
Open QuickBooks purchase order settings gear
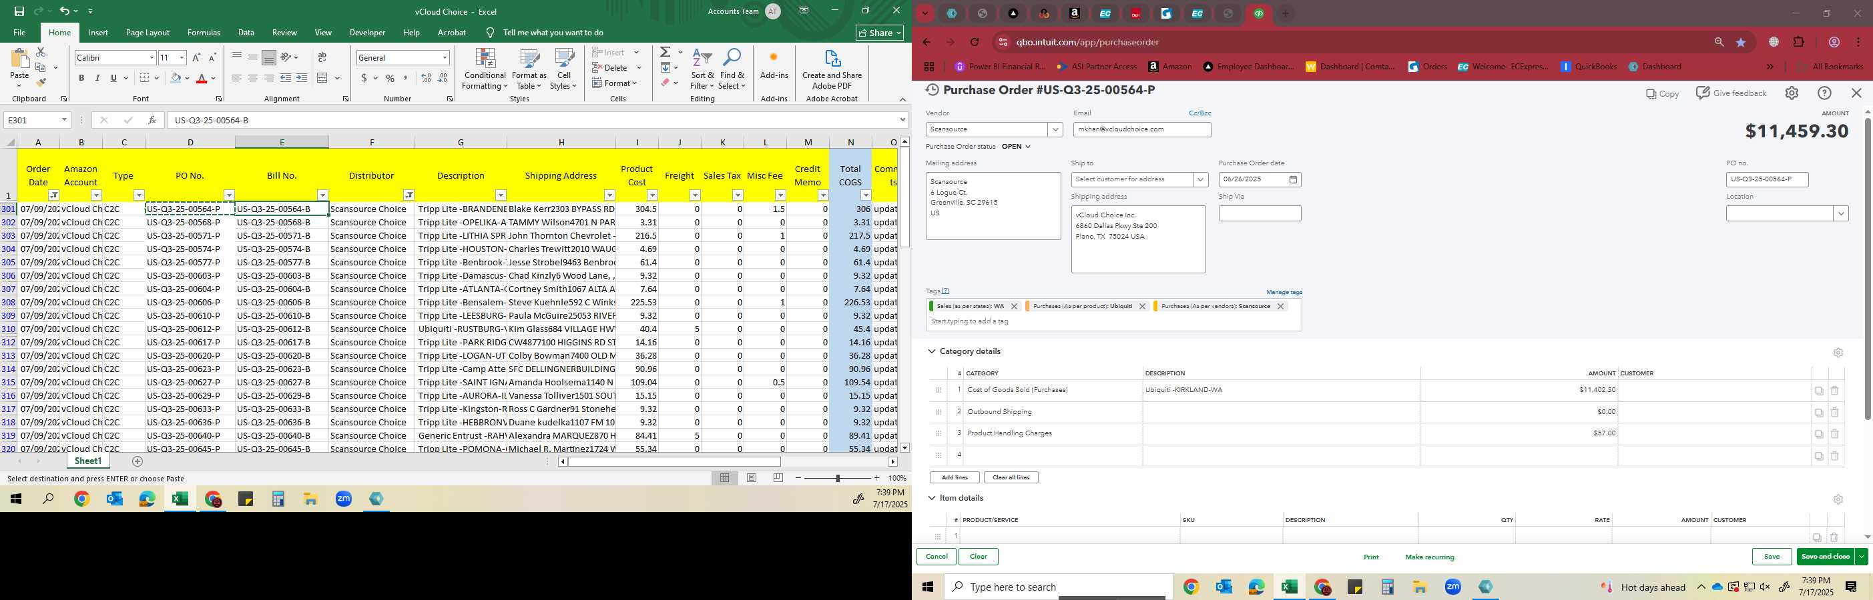(1792, 93)
